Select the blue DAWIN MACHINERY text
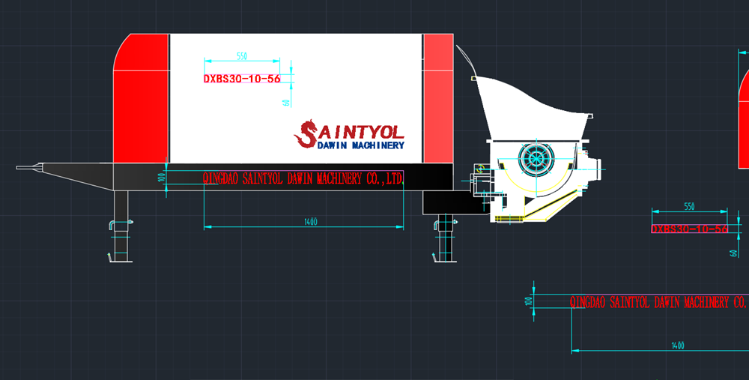The width and height of the screenshot is (749, 380). (361, 145)
